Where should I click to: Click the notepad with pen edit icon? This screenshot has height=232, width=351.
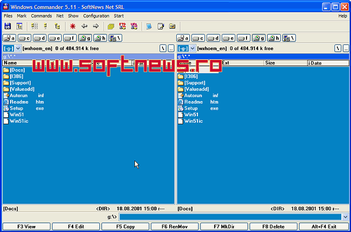(161, 26)
